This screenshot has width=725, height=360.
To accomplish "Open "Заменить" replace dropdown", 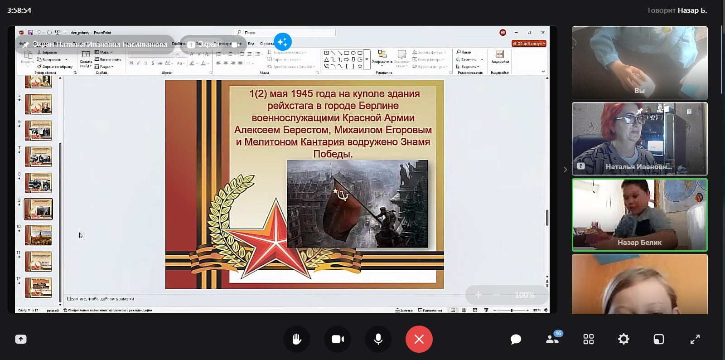I will click(x=482, y=59).
